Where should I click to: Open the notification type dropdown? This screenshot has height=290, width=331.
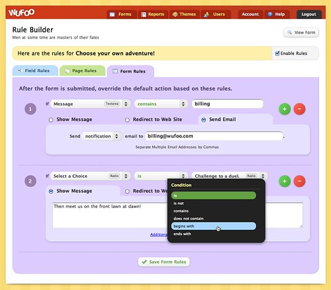[x=102, y=136]
